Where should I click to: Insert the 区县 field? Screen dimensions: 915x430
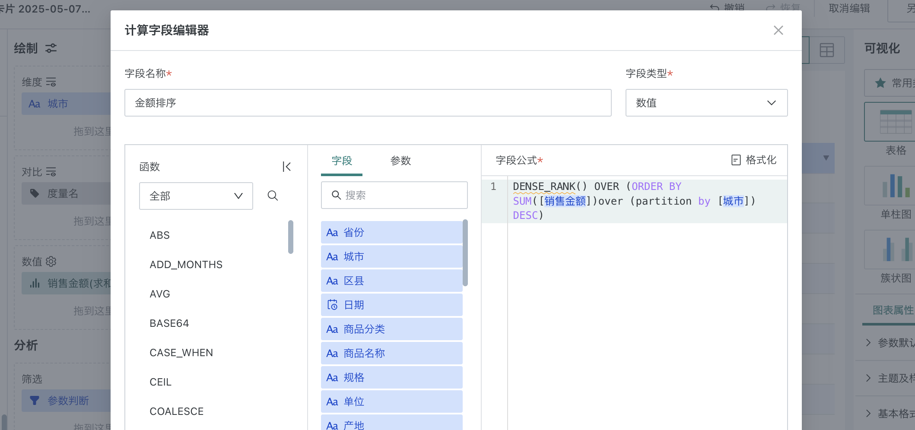[x=391, y=281]
